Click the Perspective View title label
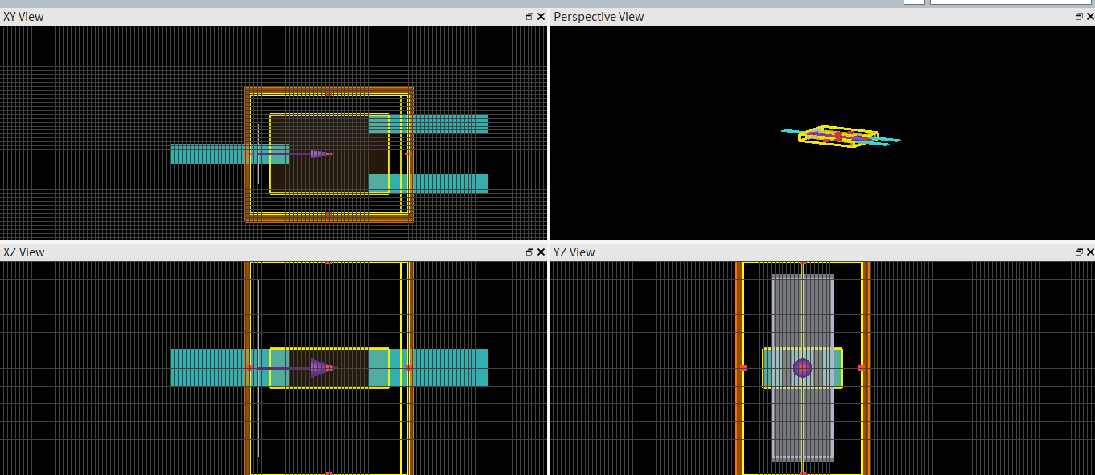 [x=599, y=16]
